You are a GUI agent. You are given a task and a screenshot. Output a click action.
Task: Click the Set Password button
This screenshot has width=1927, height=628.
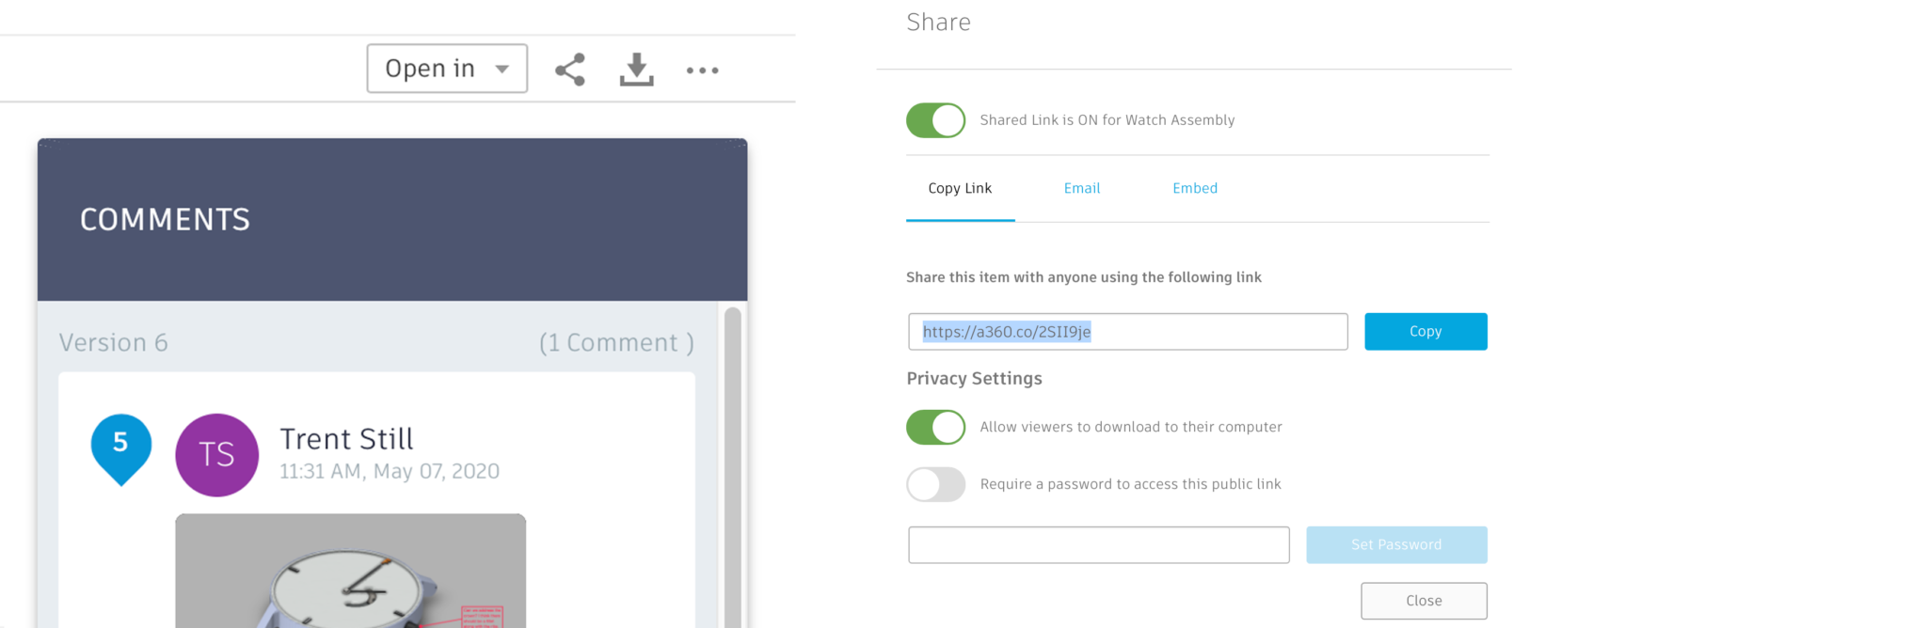tap(1396, 544)
